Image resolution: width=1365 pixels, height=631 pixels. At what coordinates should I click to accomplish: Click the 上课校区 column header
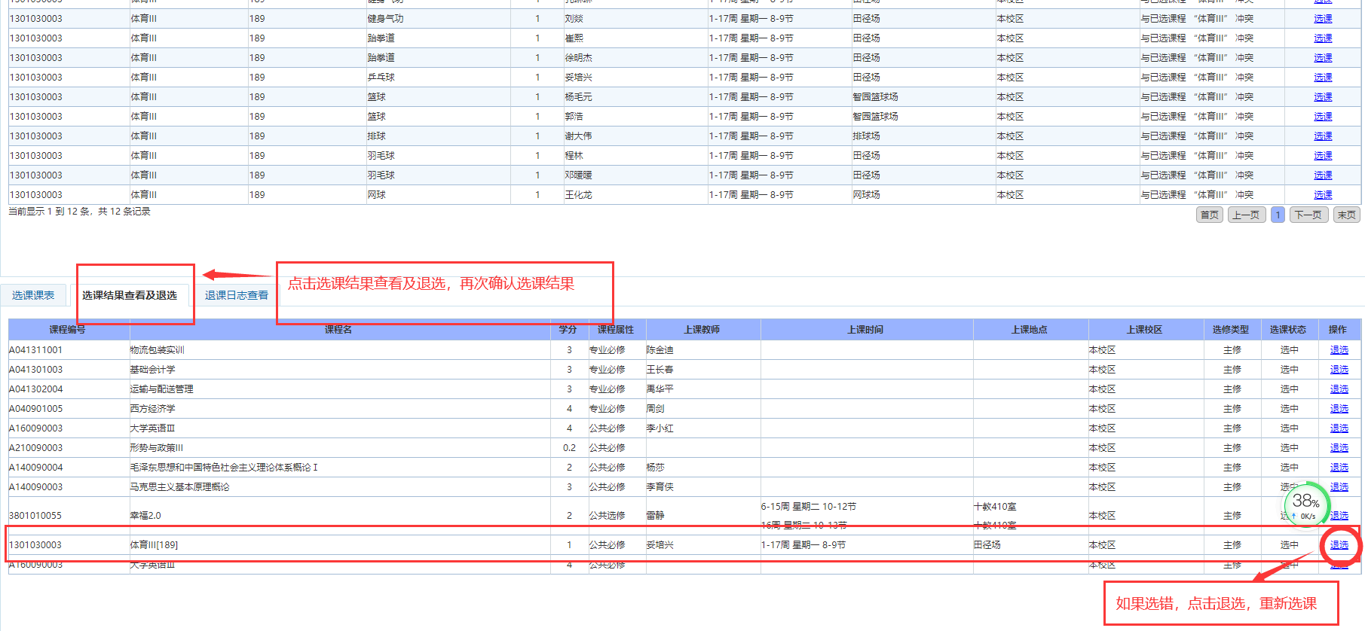pyautogui.click(x=1145, y=330)
